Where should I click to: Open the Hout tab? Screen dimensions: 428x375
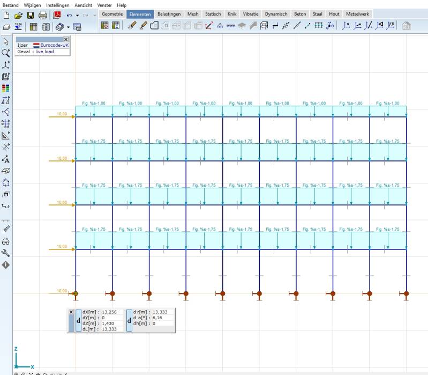334,14
